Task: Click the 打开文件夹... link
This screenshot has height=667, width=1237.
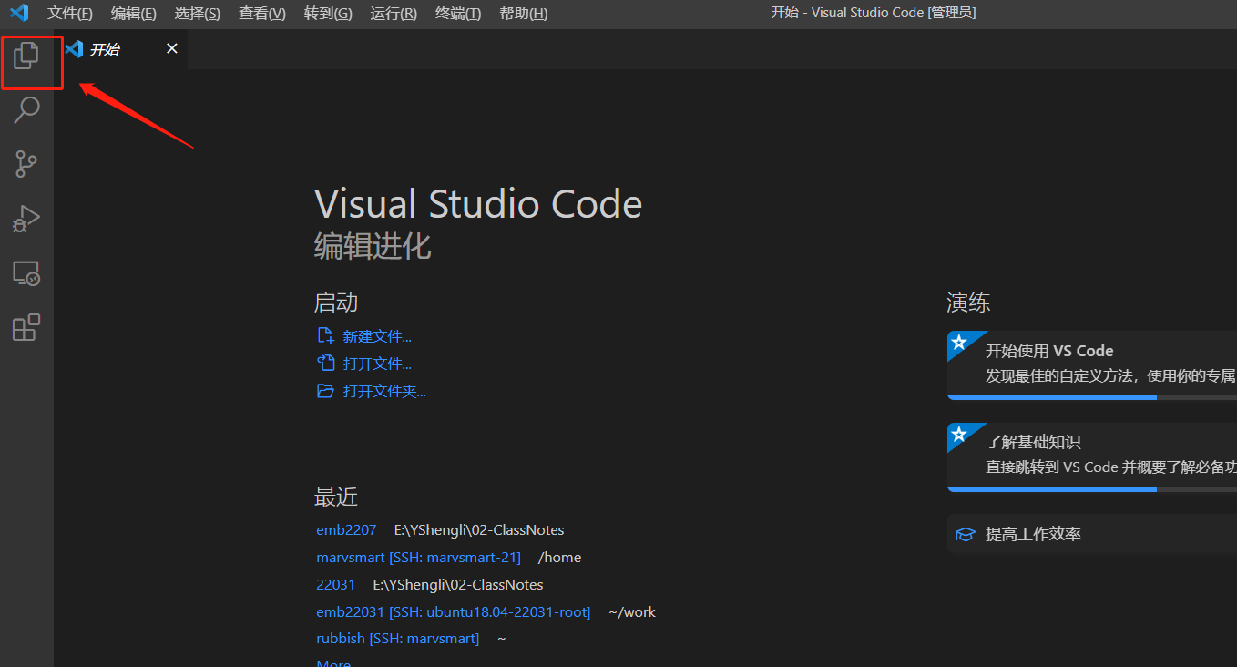Action: coord(384,391)
